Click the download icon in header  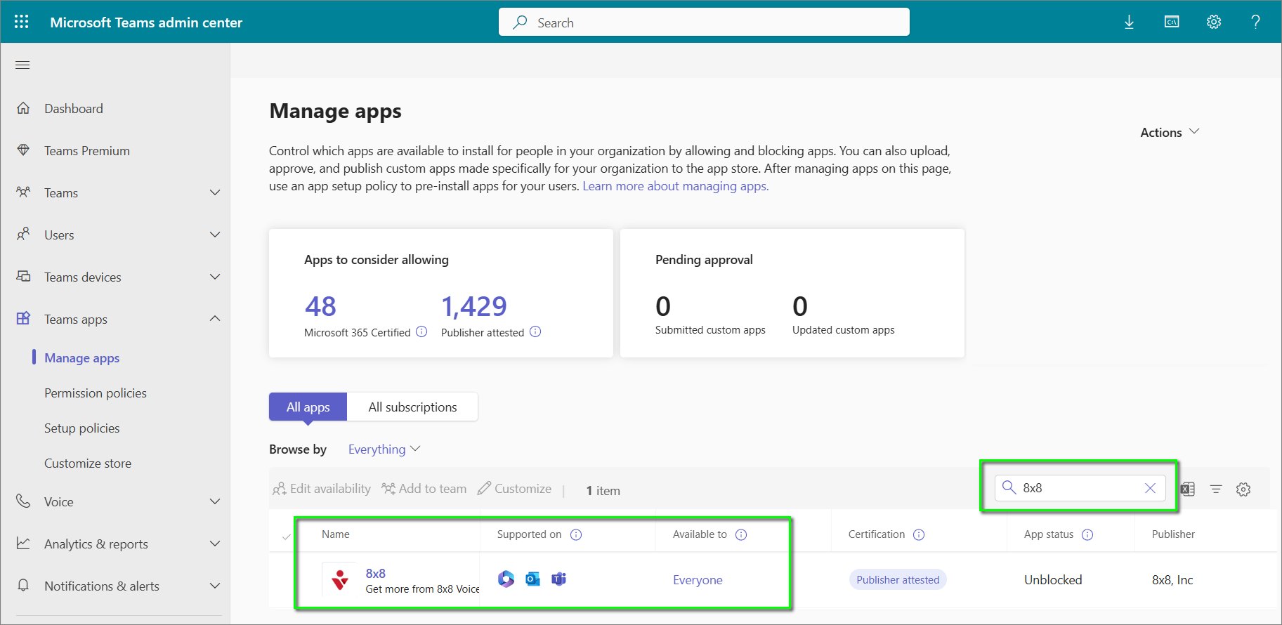tap(1129, 22)
